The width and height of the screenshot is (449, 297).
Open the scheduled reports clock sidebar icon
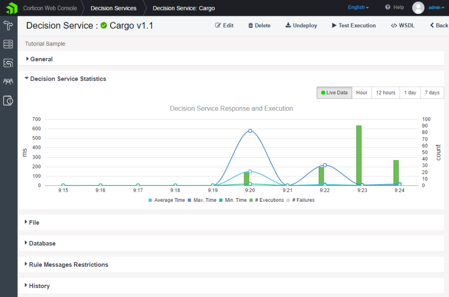tap(8, 101)
